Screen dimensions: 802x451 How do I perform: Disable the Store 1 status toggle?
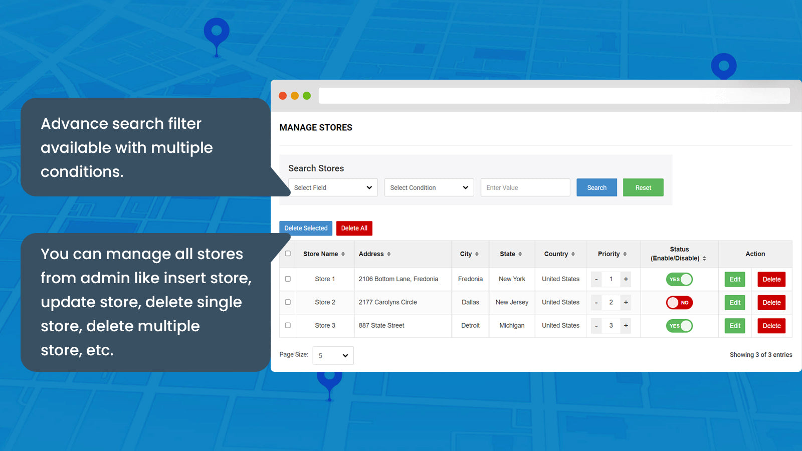pyautogui.click(x=679, y=279)
